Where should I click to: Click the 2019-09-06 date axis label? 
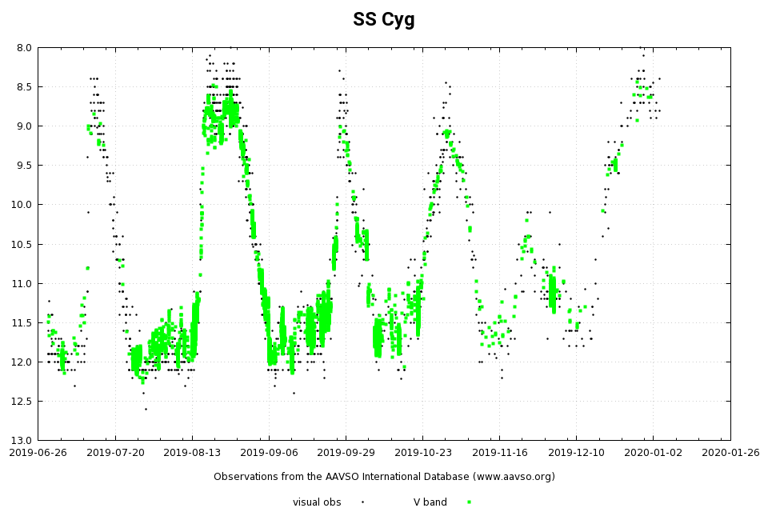[269, 452]
